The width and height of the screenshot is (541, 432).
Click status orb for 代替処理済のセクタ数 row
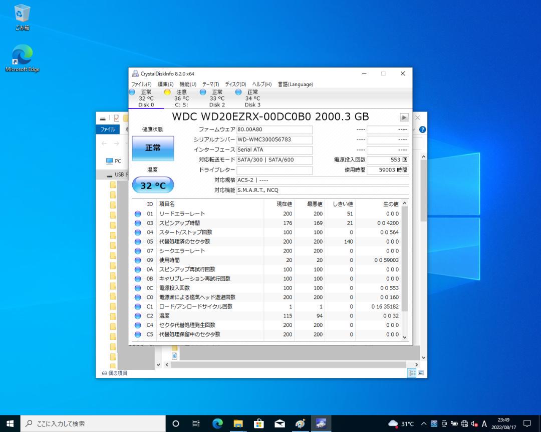point(138,242)
